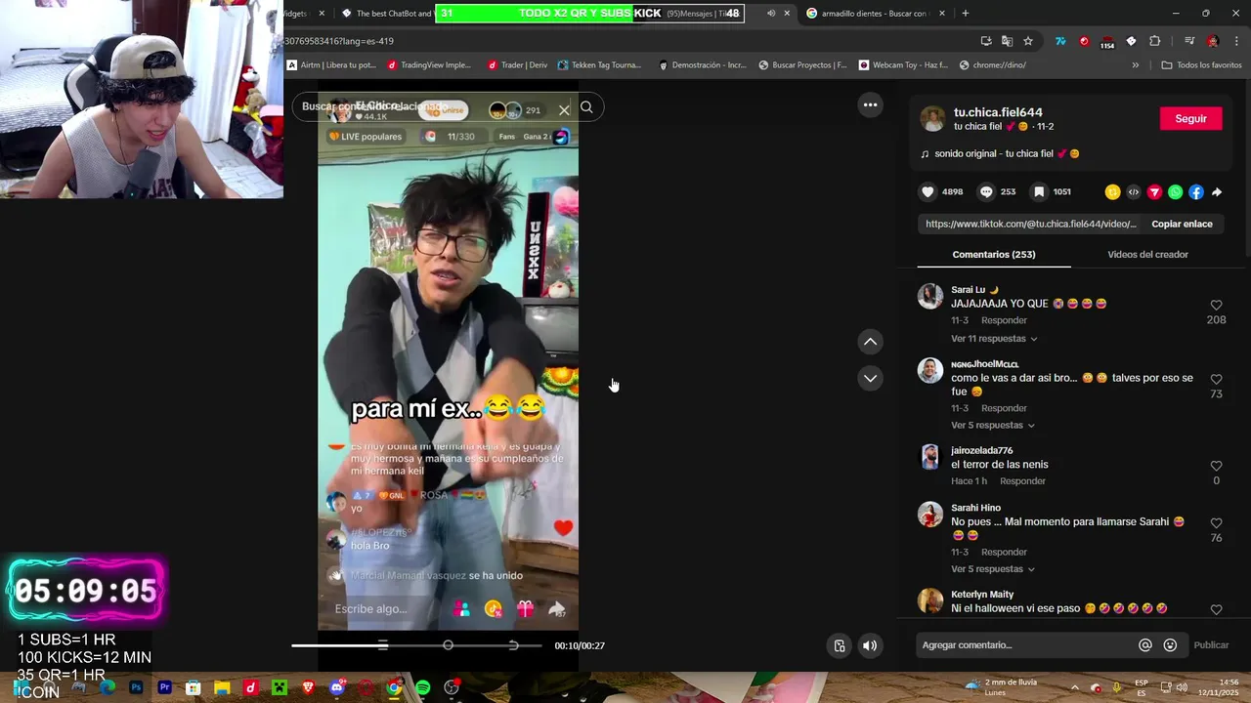1251x703 pixels.
Task: Reply to jairozelada776's comment
Action: point(1022,481)
